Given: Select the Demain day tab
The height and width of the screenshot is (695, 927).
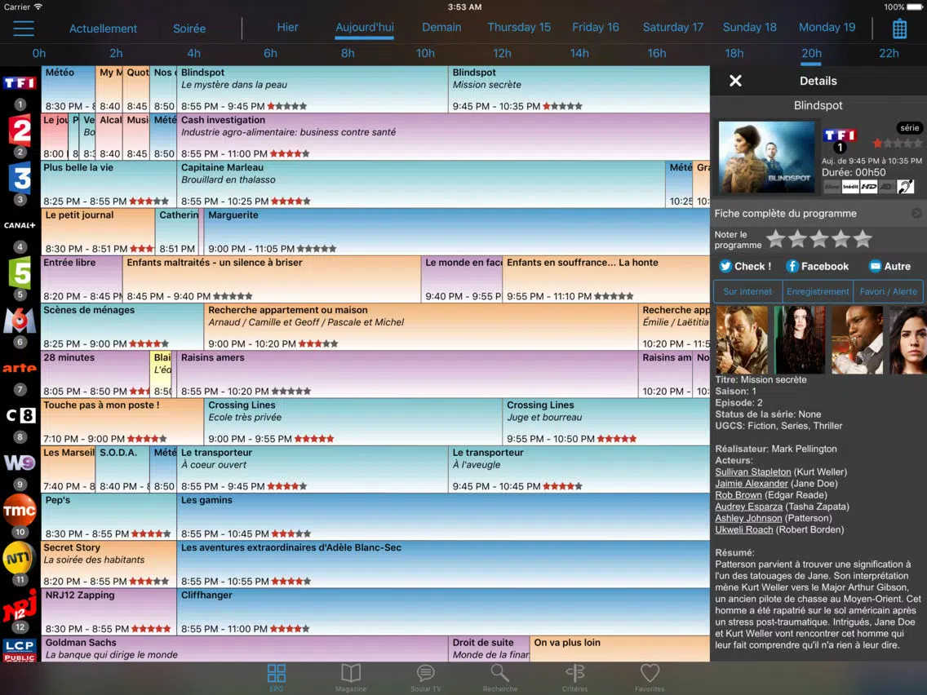Looking at the screenshot, I should point(441,27).
